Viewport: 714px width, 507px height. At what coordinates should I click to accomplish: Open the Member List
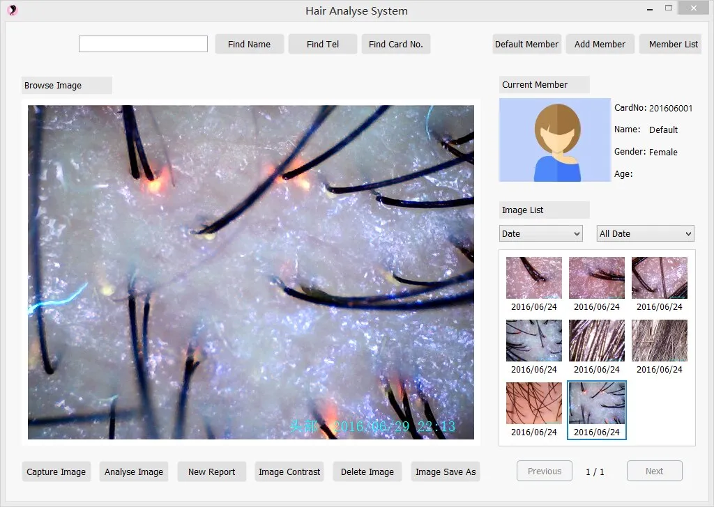point(673,44)
